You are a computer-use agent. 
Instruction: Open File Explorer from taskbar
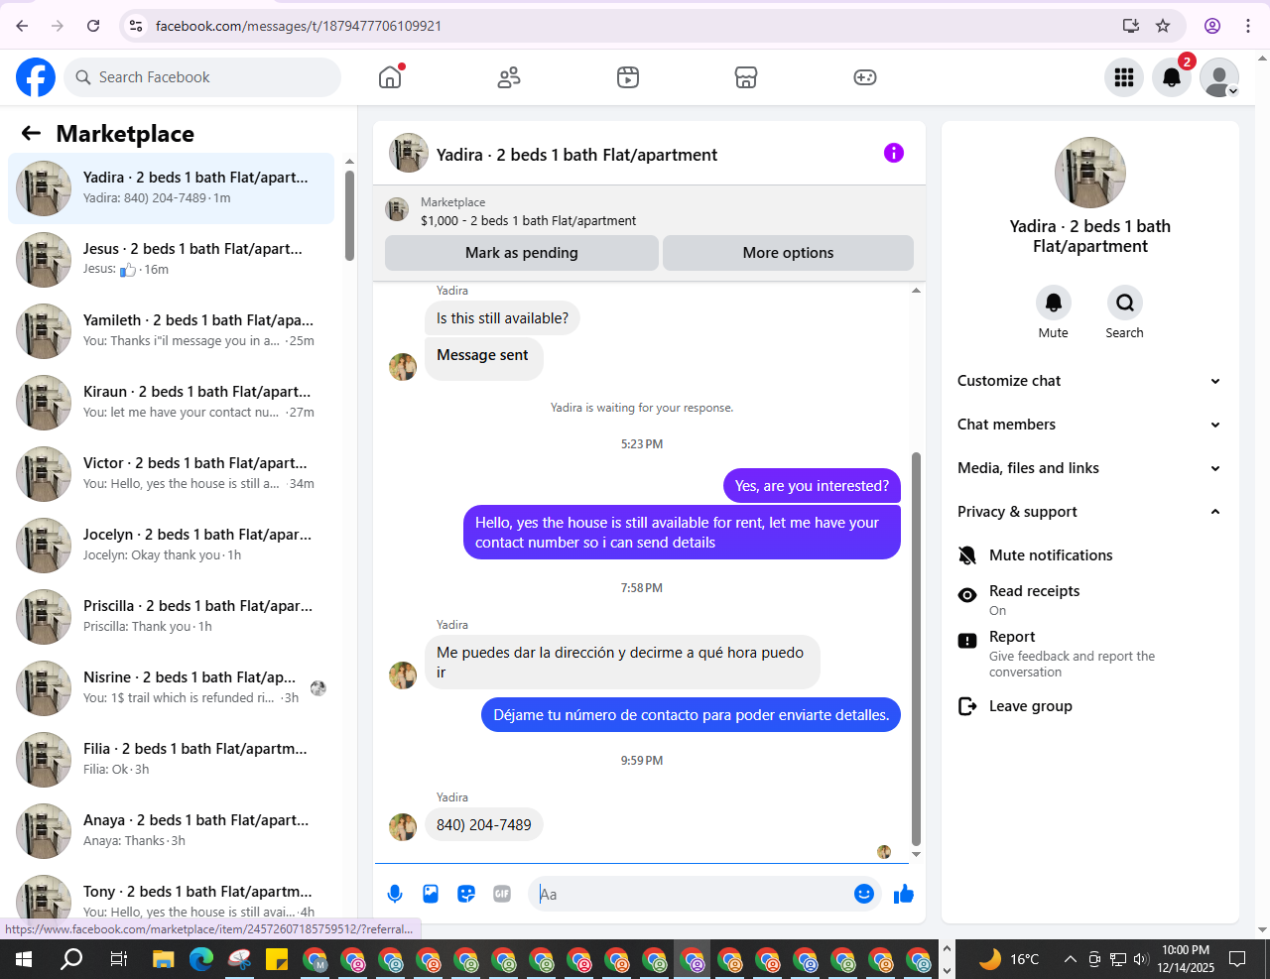tap(163, 959)
